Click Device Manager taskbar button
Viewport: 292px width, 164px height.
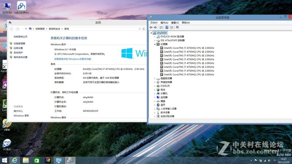[70, 160]
